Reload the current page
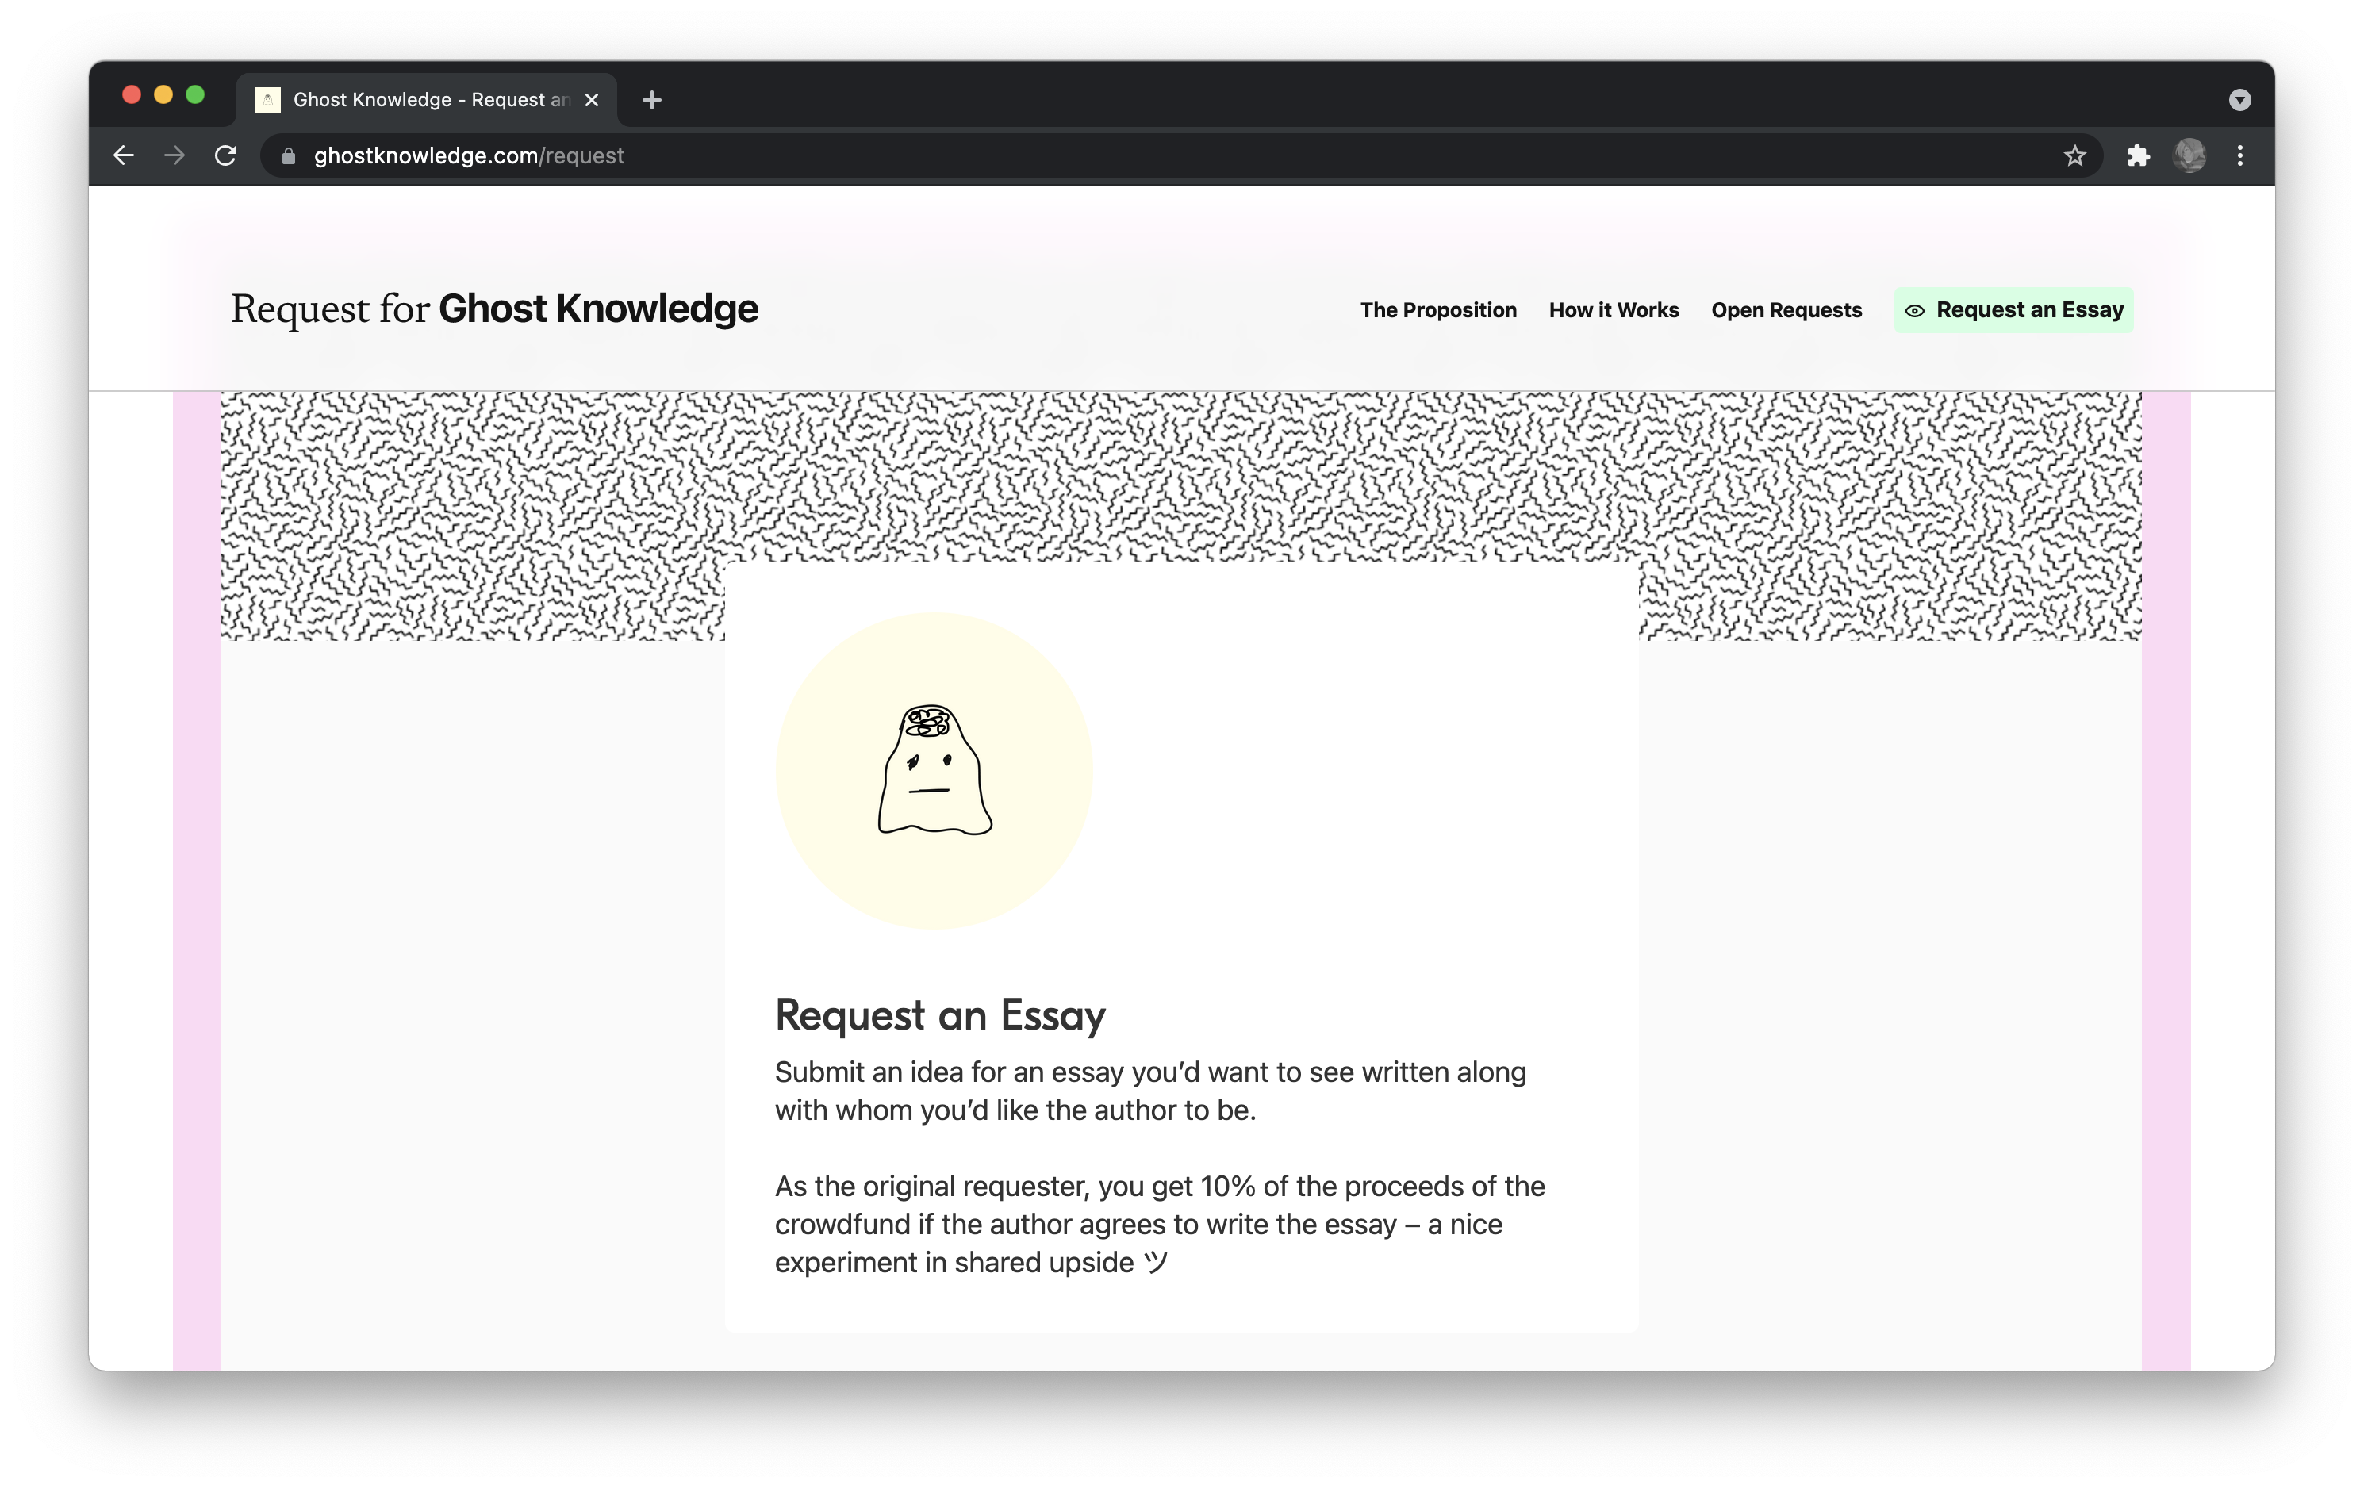This screenshot has height=1488, width=2364. (x=226, y=155)
